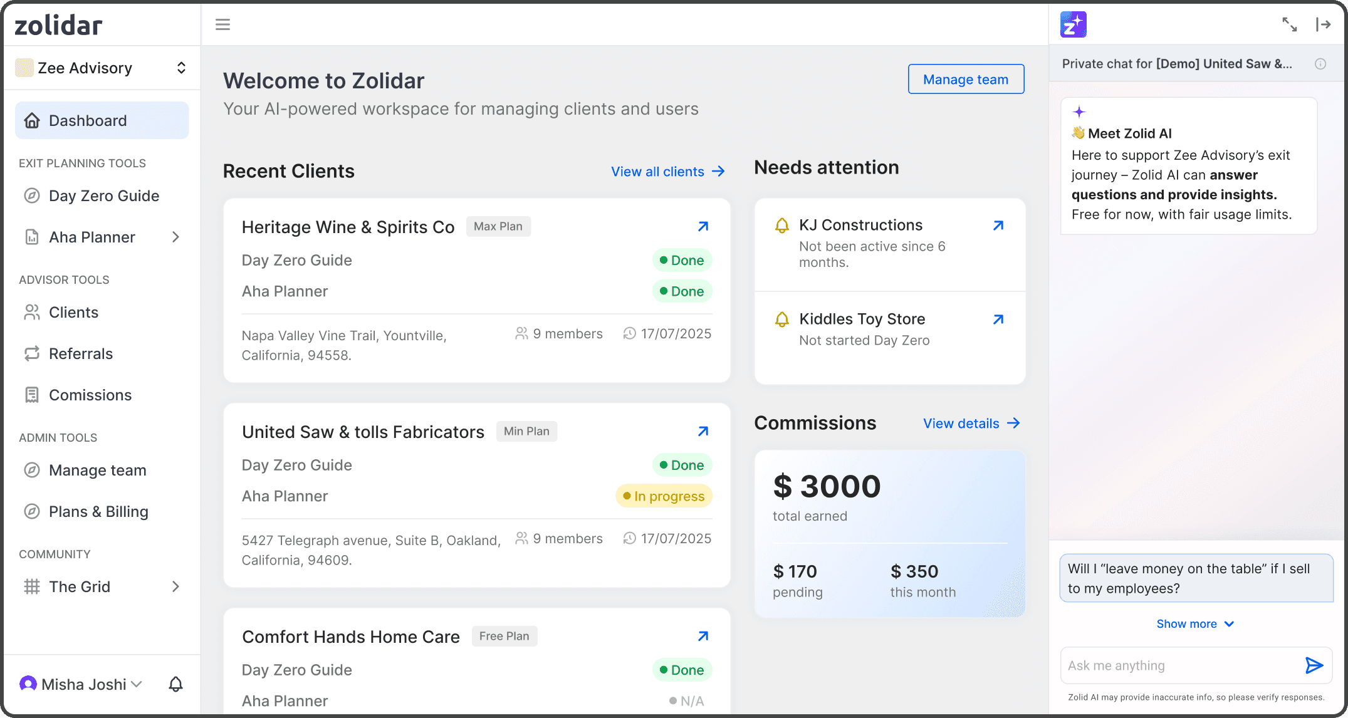Expand the Aha Planner submenu
This screenshot has height=718, width=1348.
[x=175, y=237]
